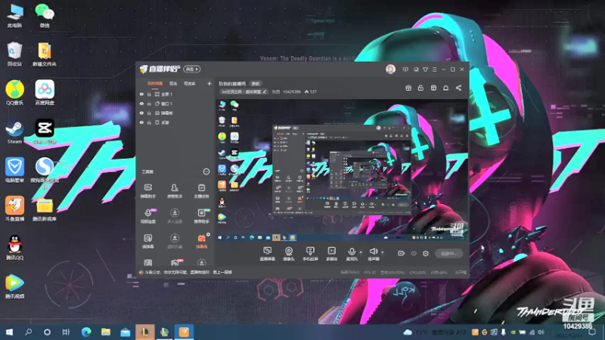The width and height of the screenshot is (605, 340).
Task: Click the small gear on orange toolbox tool
Action: pyautogui.click(x=209, y=234)
